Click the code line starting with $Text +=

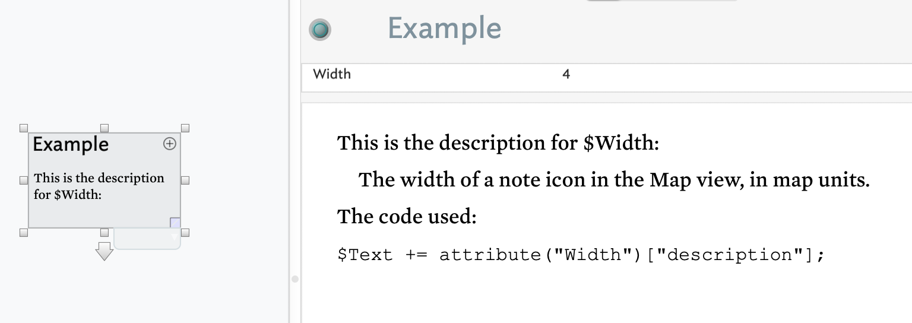pos(581,255)
